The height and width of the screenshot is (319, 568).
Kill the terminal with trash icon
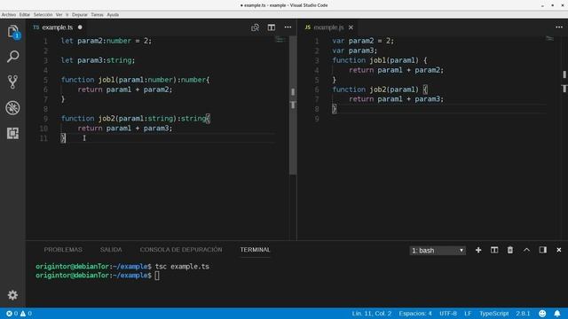pyautogui.click(x=510, y=250)
